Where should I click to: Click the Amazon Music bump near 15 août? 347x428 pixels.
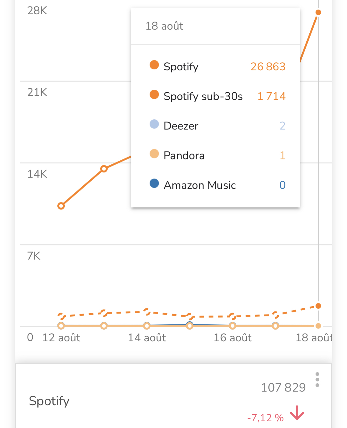click(x=190, y=323)
